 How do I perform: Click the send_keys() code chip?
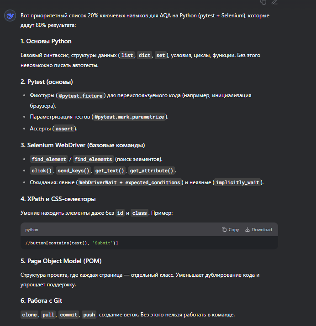point(73,171)
